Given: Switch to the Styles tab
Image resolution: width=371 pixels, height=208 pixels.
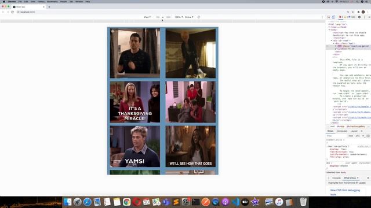Looking at the screenshot, I should coord(330,131).
